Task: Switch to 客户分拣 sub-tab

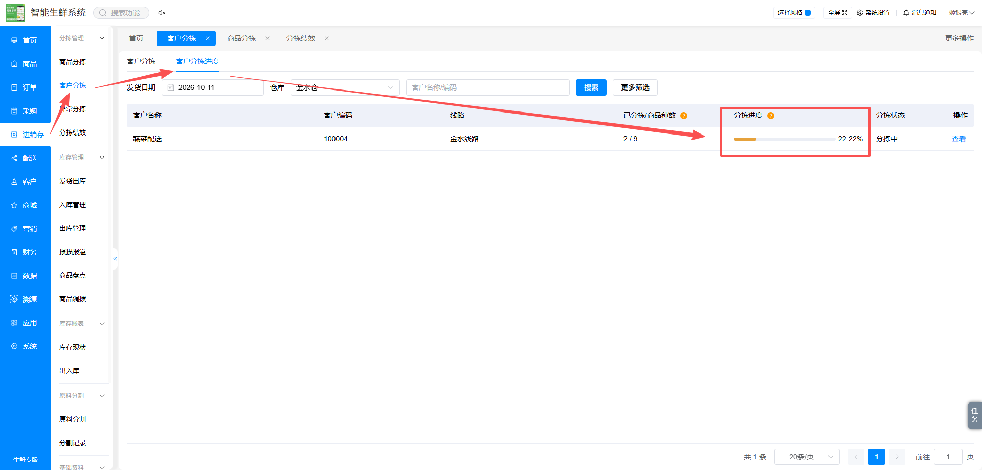Action: point(141,61)
